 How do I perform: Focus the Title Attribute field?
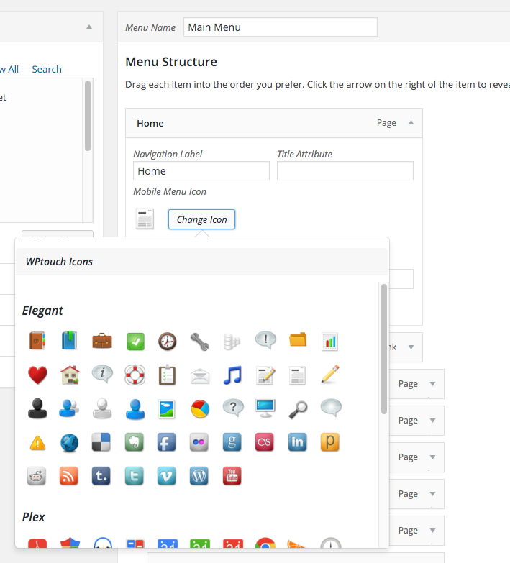tap(345, 171)
